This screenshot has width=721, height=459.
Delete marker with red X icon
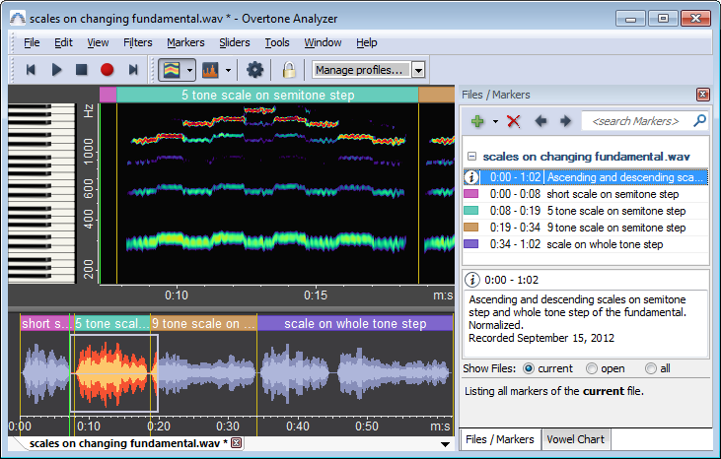pyautogui.click(x=513, y=121)
